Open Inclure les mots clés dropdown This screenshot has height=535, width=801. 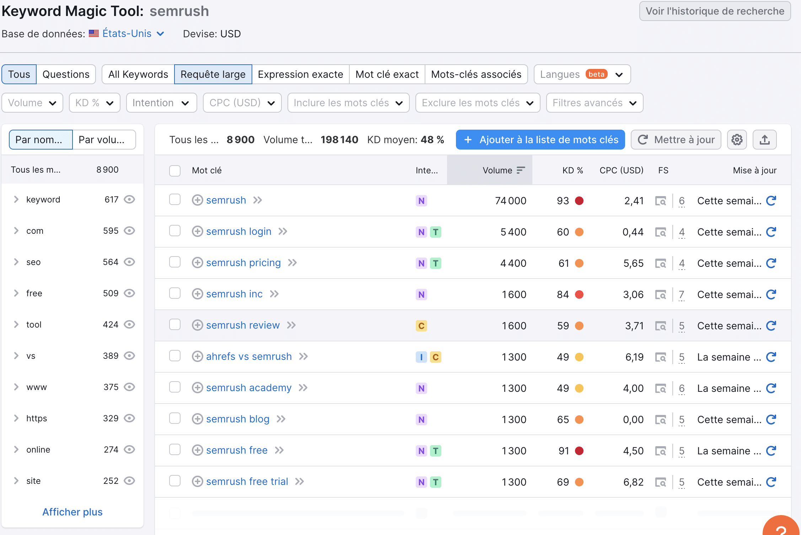348,103
